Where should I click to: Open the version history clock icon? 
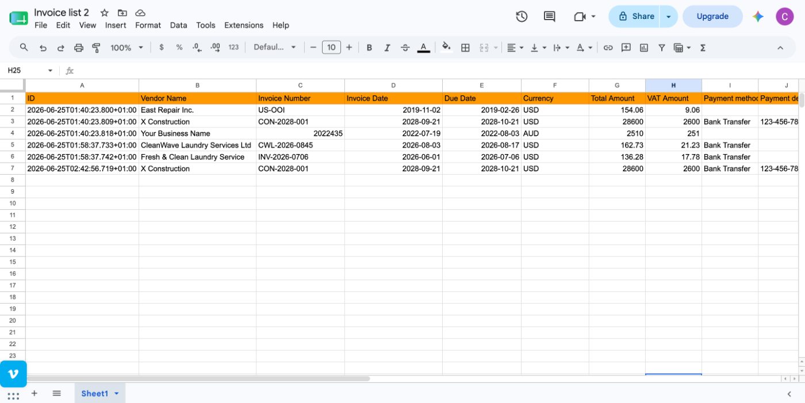tap(522, 17)
